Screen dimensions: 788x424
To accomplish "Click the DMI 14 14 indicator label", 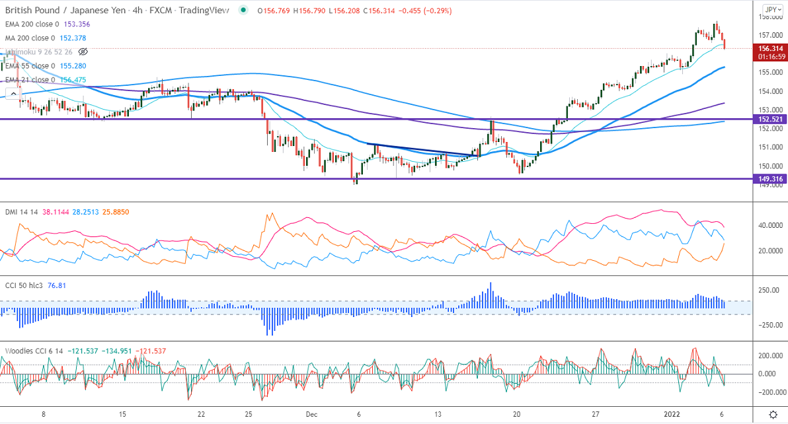I will coord(22,212).
